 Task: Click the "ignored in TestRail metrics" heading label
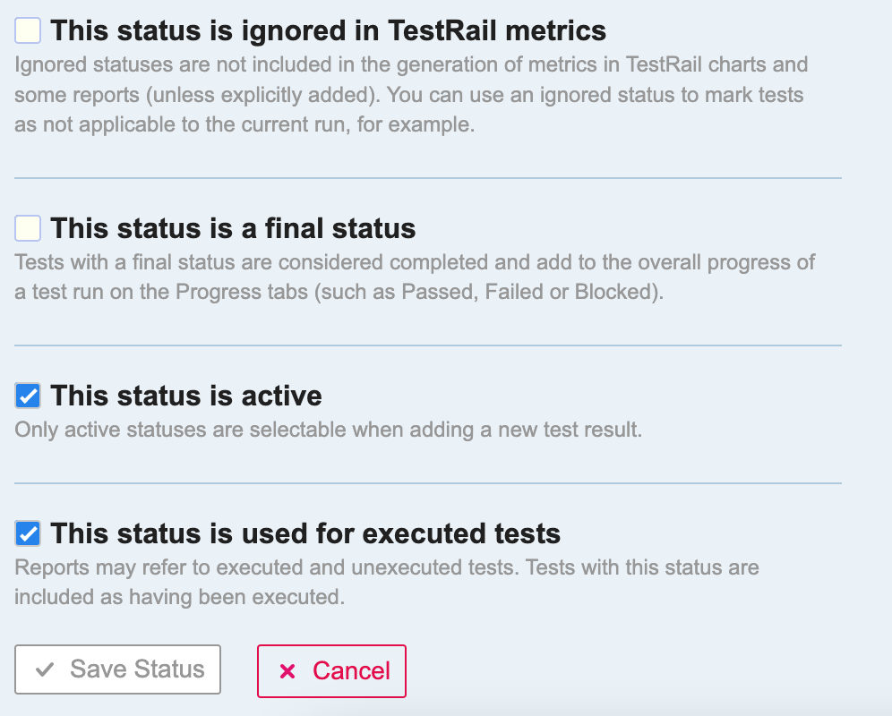pyautogui.click(x=328, y=31)
